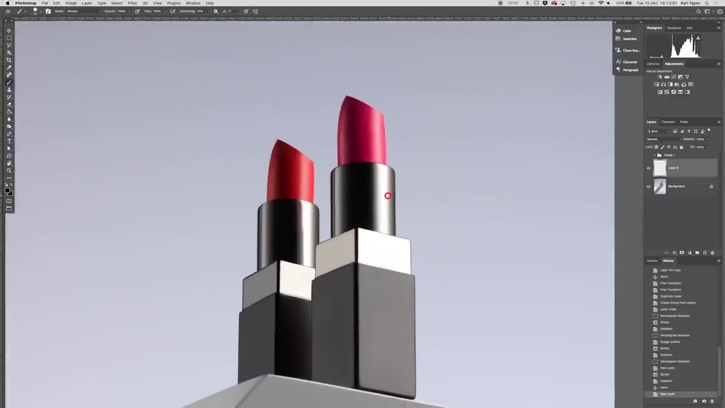Click the foreground color swatch

coord(7,190)
